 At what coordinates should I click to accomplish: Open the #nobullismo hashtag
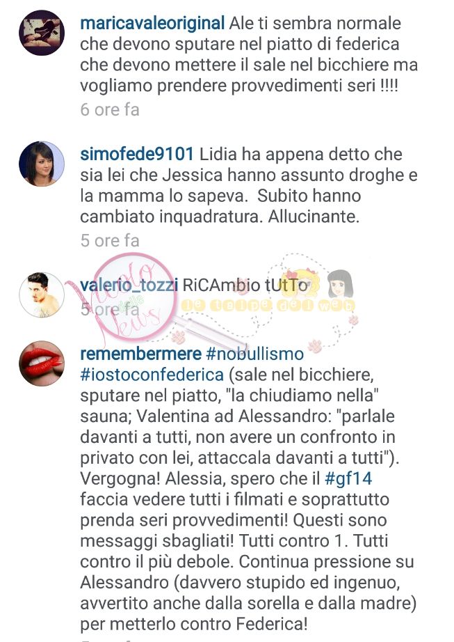tap(255, 354)
